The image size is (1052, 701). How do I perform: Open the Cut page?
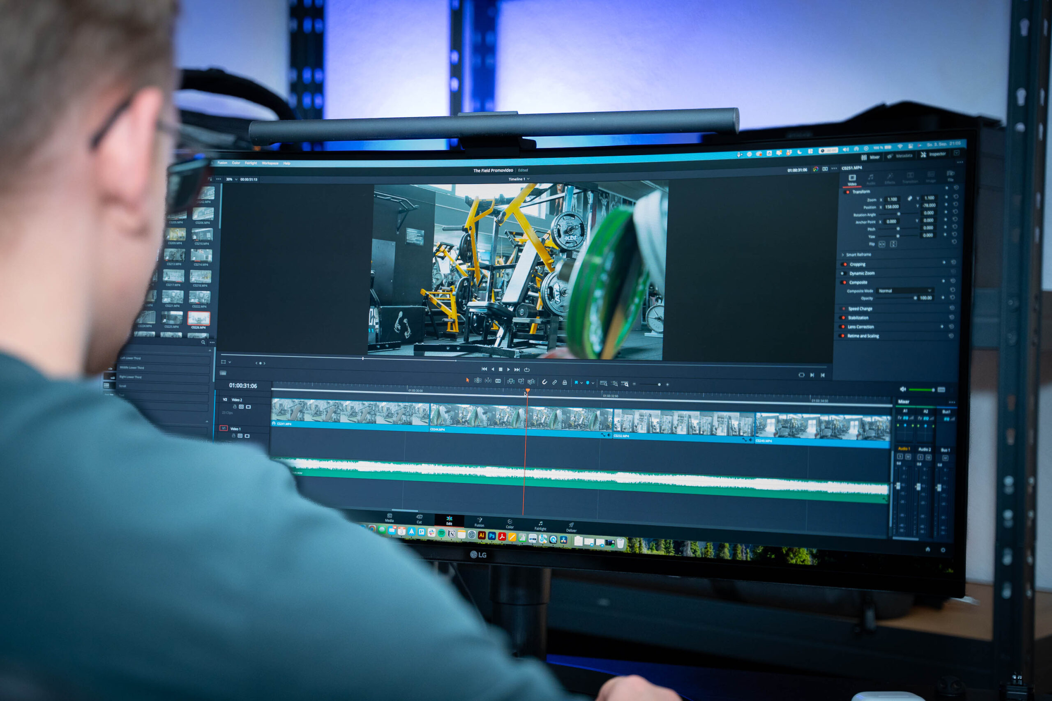420,519
